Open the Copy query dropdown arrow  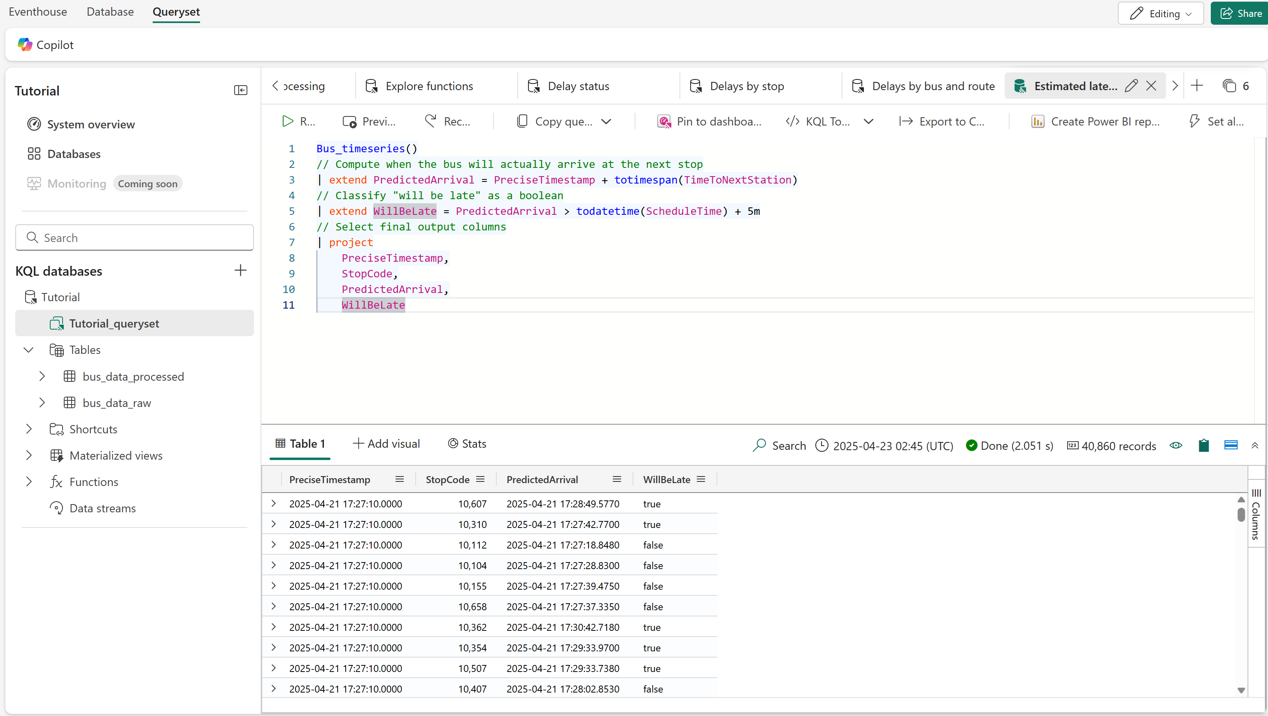(x=607, y=121)
